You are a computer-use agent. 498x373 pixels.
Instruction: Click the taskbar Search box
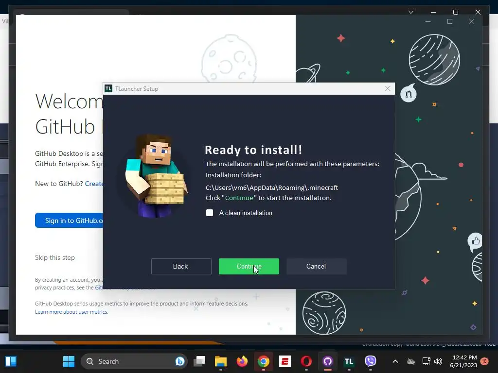point(134,361)
